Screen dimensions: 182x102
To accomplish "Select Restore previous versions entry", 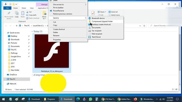I will pos(68,14).
